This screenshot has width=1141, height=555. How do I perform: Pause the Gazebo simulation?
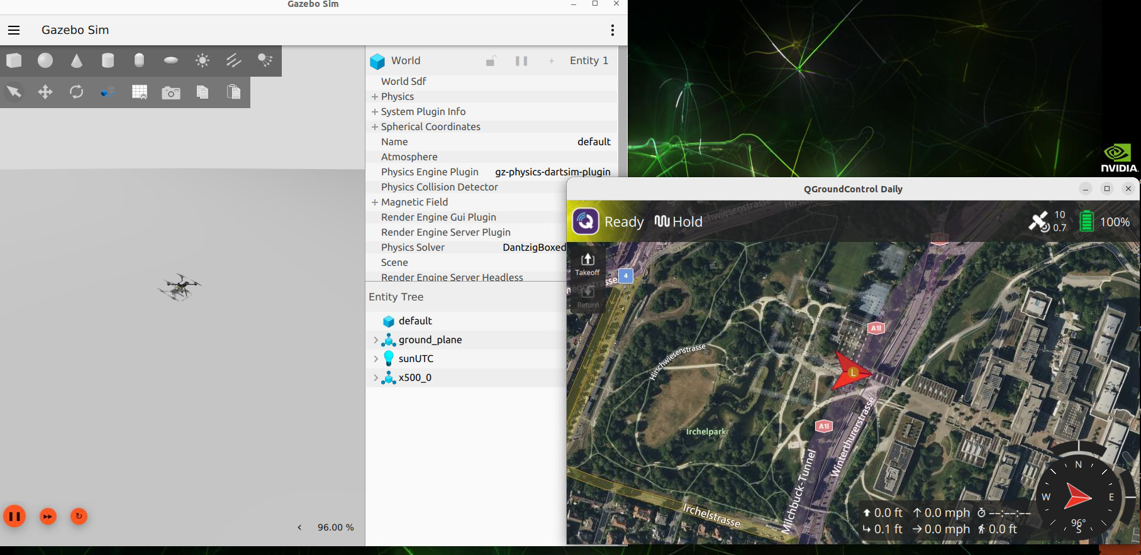tap(14, 517)
